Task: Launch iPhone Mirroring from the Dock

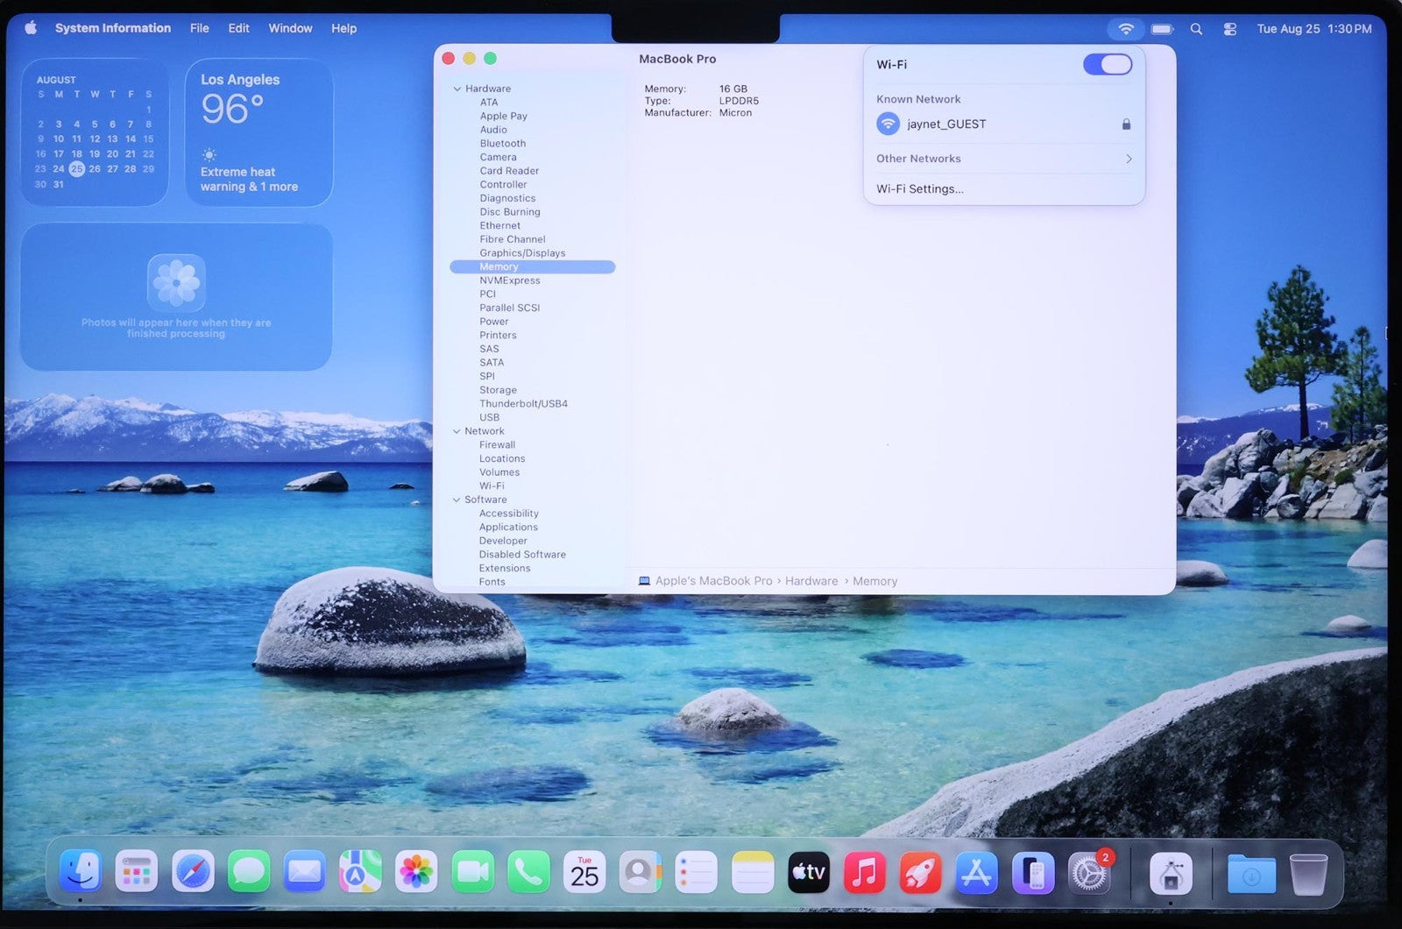Action: pyautogui.click(x=1033, y=872)
